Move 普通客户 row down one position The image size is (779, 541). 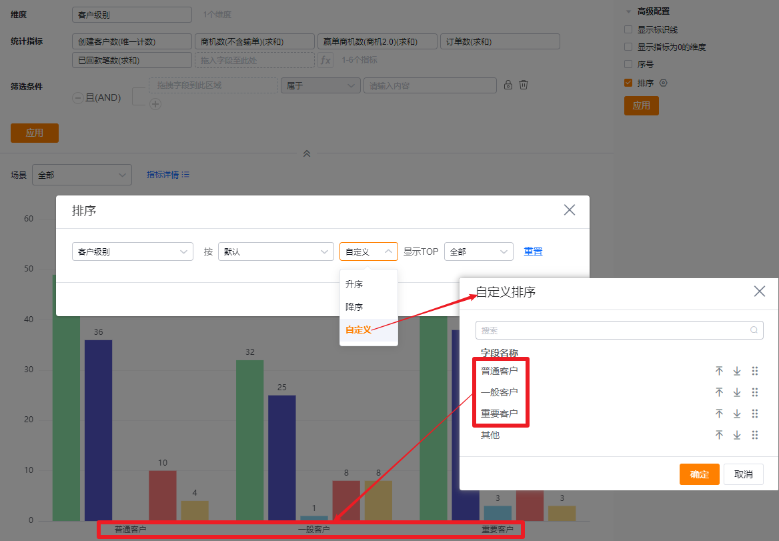click(737, 371)
